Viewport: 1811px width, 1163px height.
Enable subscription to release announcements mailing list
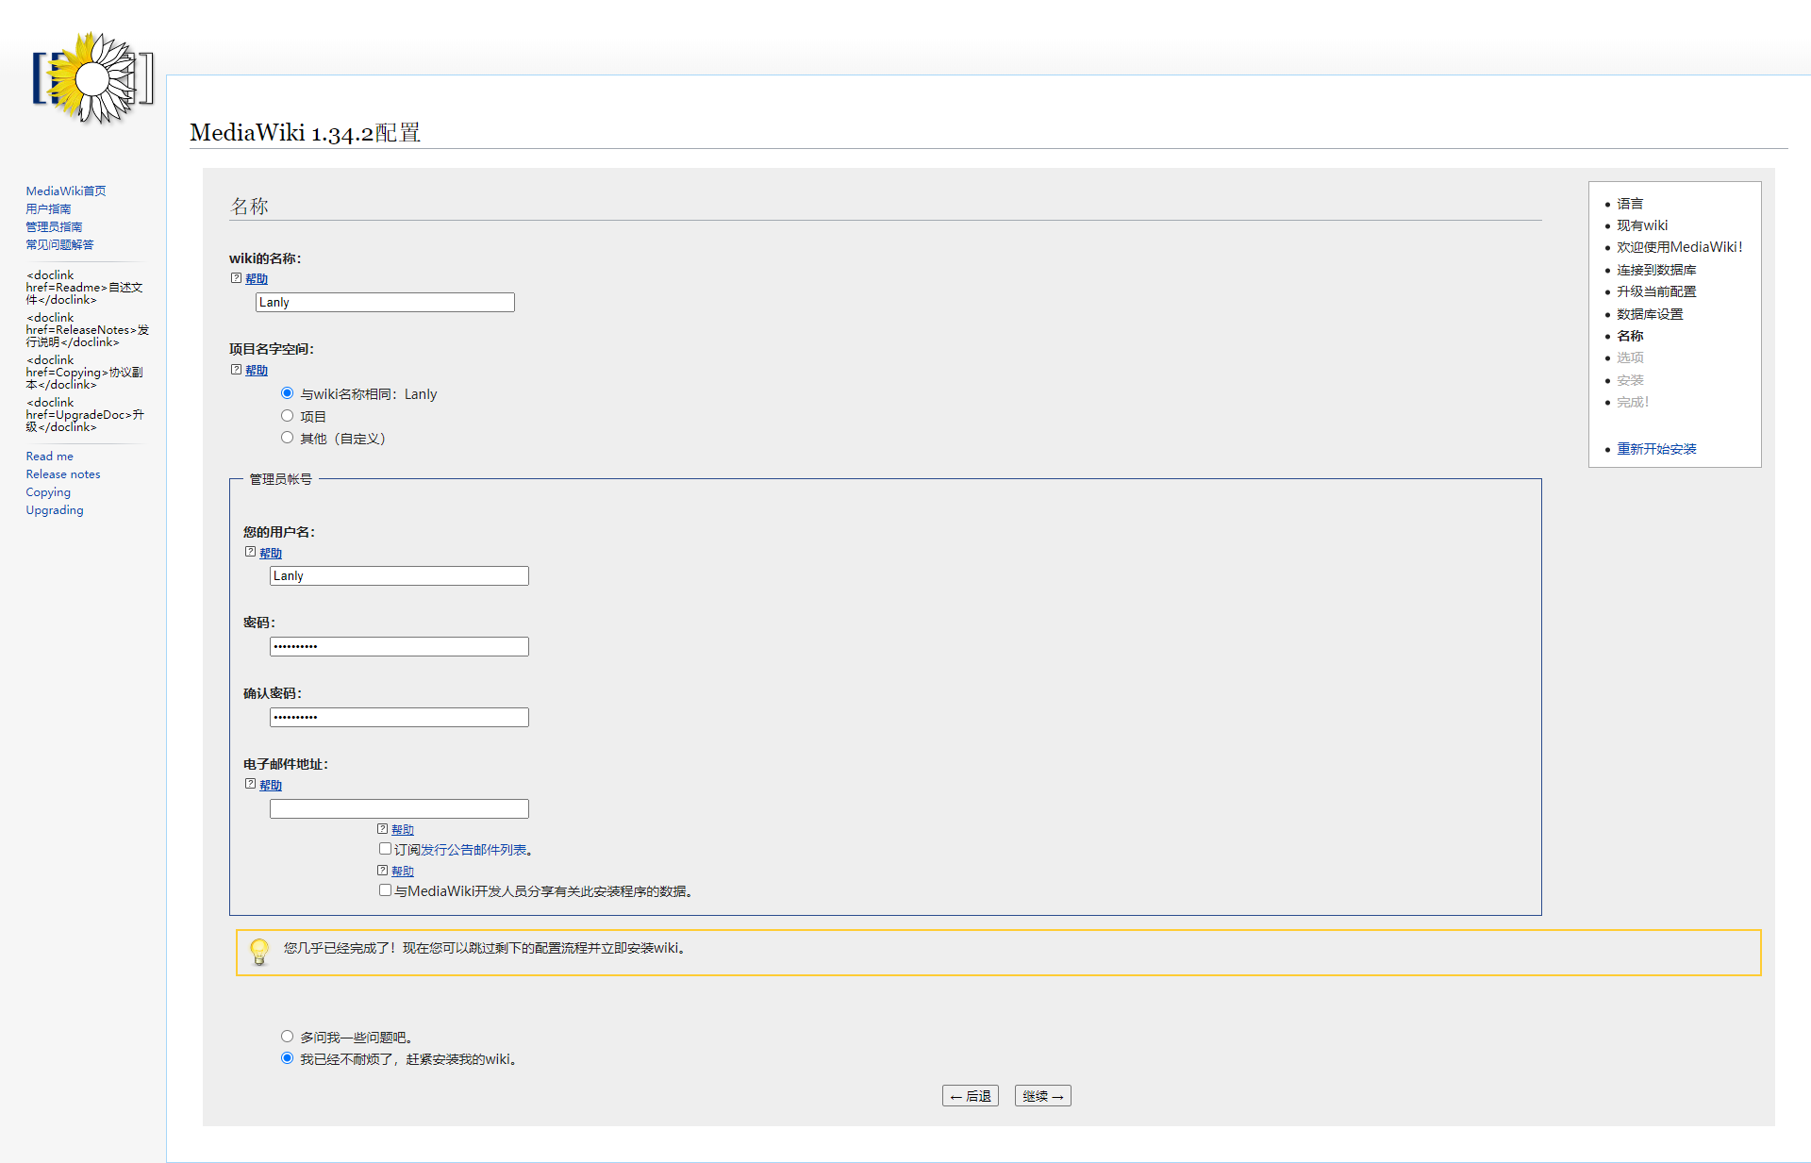pos(385,849)
